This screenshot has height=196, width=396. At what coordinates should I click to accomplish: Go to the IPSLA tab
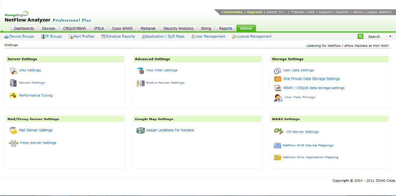(x=99, y=28)
